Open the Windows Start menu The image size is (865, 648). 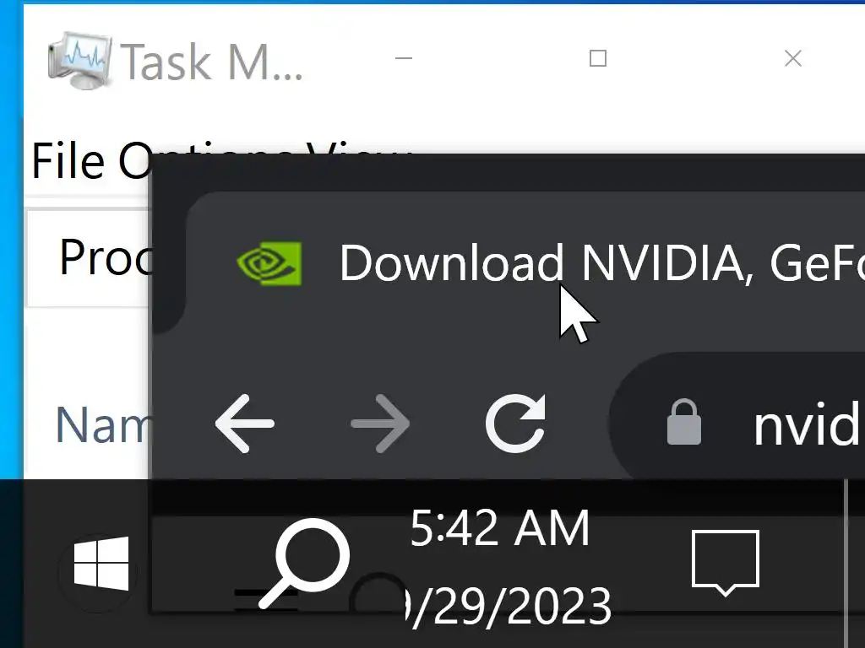coord(101,563)
